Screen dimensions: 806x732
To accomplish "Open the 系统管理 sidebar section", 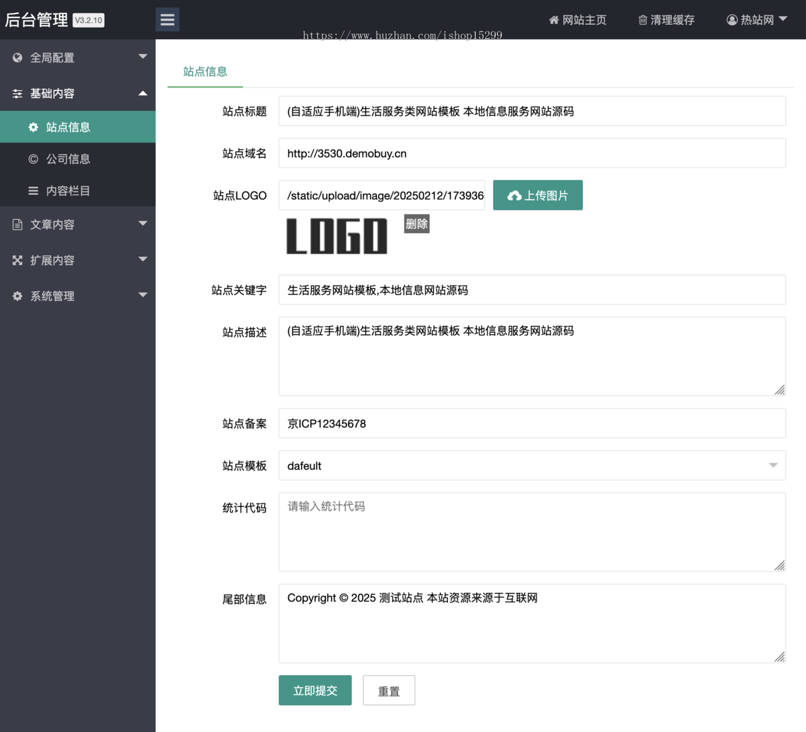I will (x=78, y=296).
